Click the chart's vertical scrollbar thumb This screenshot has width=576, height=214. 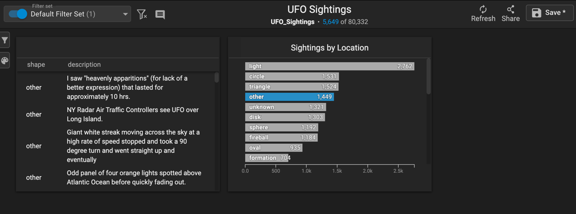(428, 76)
